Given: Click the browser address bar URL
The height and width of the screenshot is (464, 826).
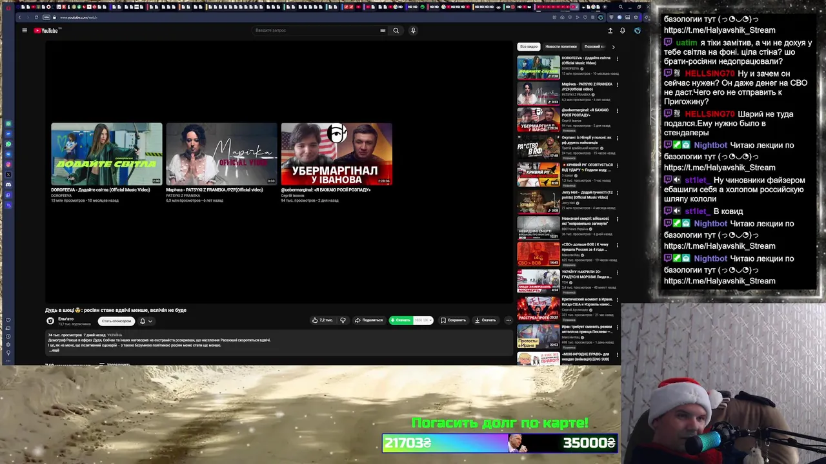Looking at the screenshot, I should (x=79, y=17).
